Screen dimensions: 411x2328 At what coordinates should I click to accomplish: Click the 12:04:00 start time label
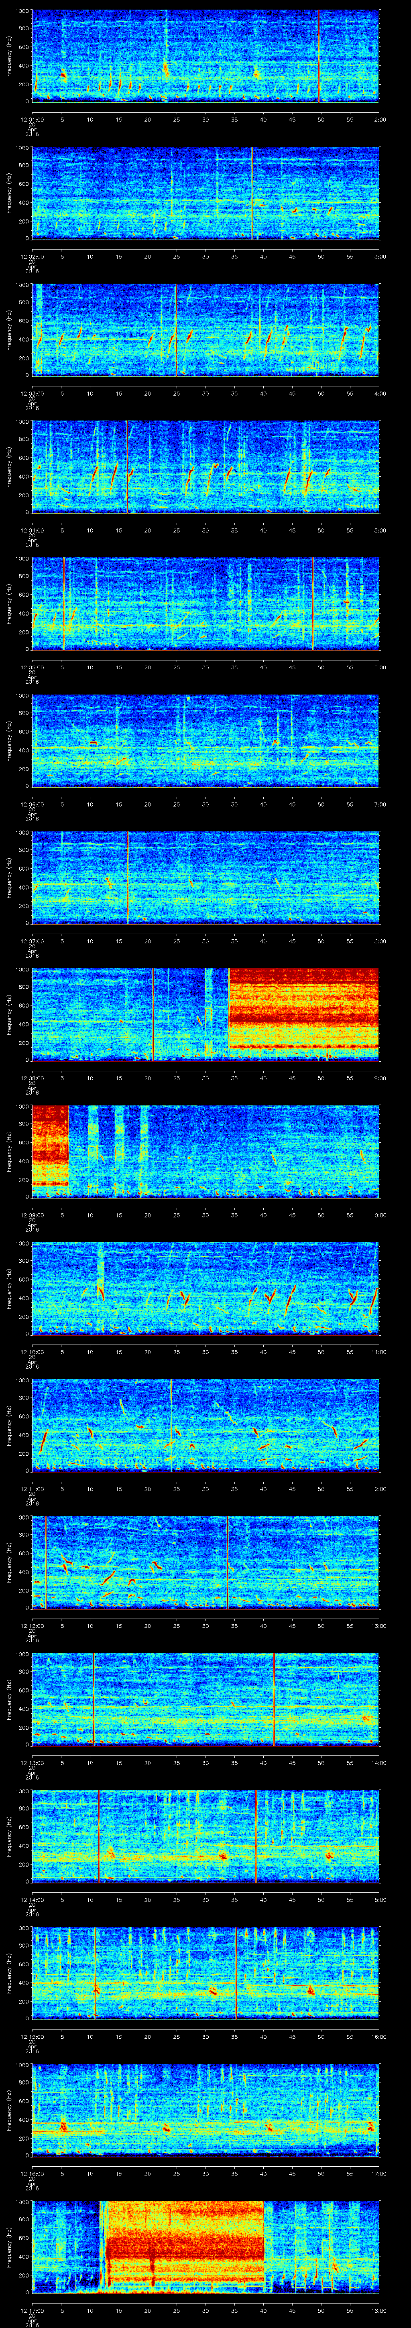tap(32, 530)
